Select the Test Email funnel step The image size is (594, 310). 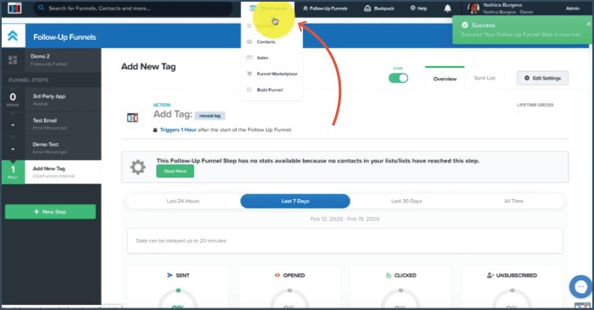pyautogui.click(x=52, y=124)
